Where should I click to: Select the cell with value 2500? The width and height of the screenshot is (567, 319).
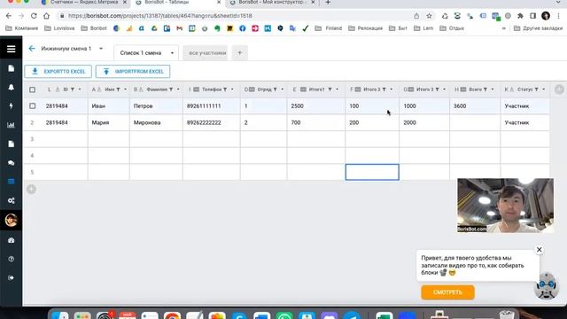click(x=316, y=106)
